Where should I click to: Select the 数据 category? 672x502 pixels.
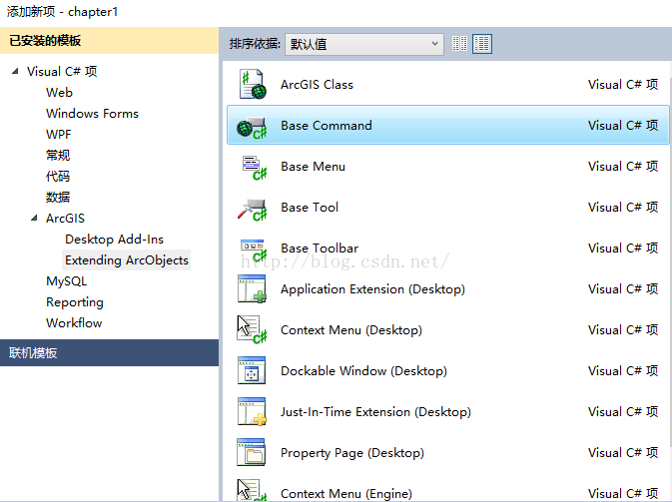[x=58, y=197]
